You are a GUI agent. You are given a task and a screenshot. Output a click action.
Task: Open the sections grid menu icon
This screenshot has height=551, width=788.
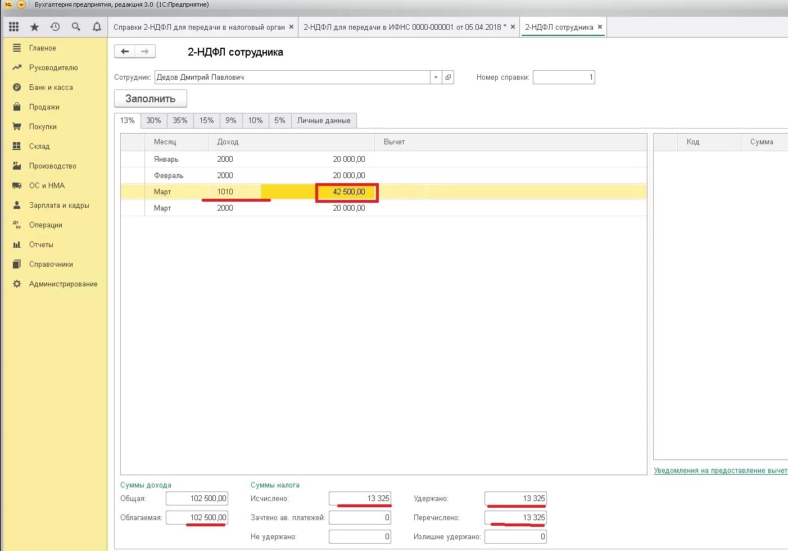[14, 26]
